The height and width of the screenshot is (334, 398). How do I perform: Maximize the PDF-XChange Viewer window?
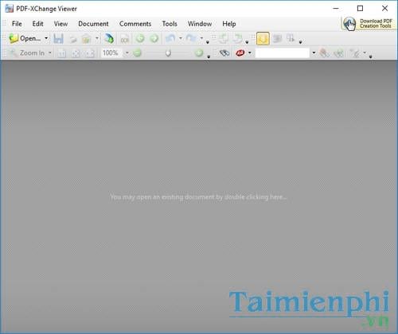tap(360, 9)
